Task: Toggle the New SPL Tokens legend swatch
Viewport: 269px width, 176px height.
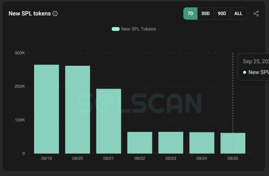Action: click(x=116, y=29)
